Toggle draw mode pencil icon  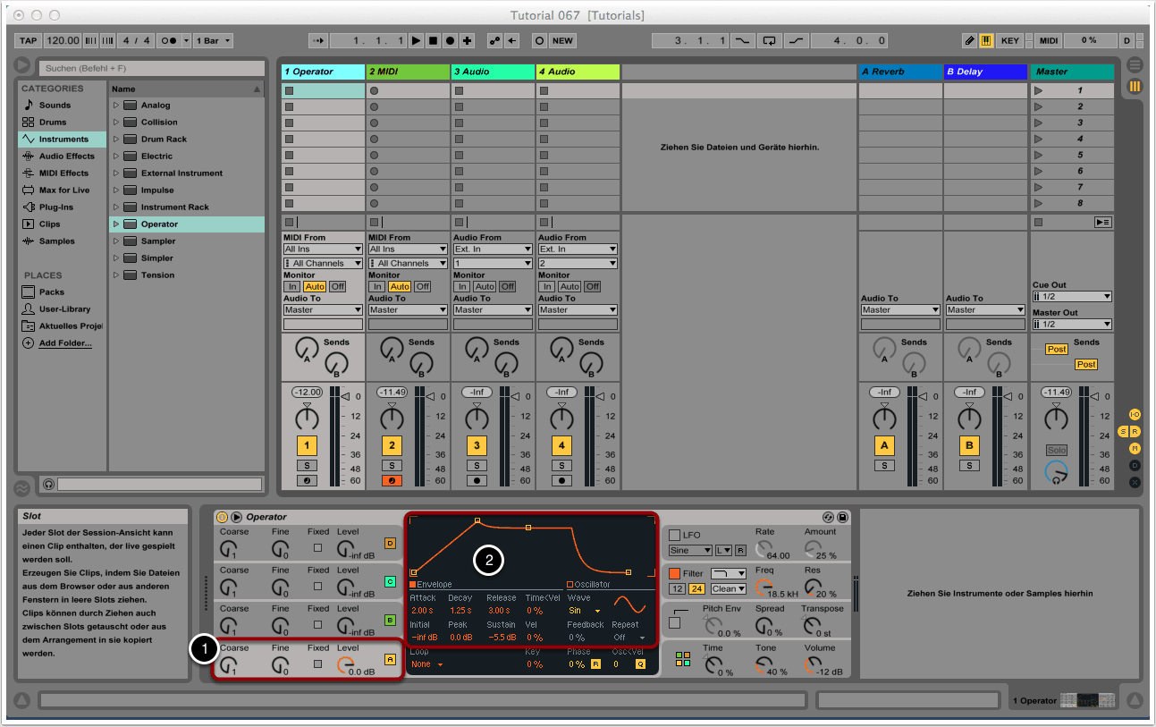(969, 40)
